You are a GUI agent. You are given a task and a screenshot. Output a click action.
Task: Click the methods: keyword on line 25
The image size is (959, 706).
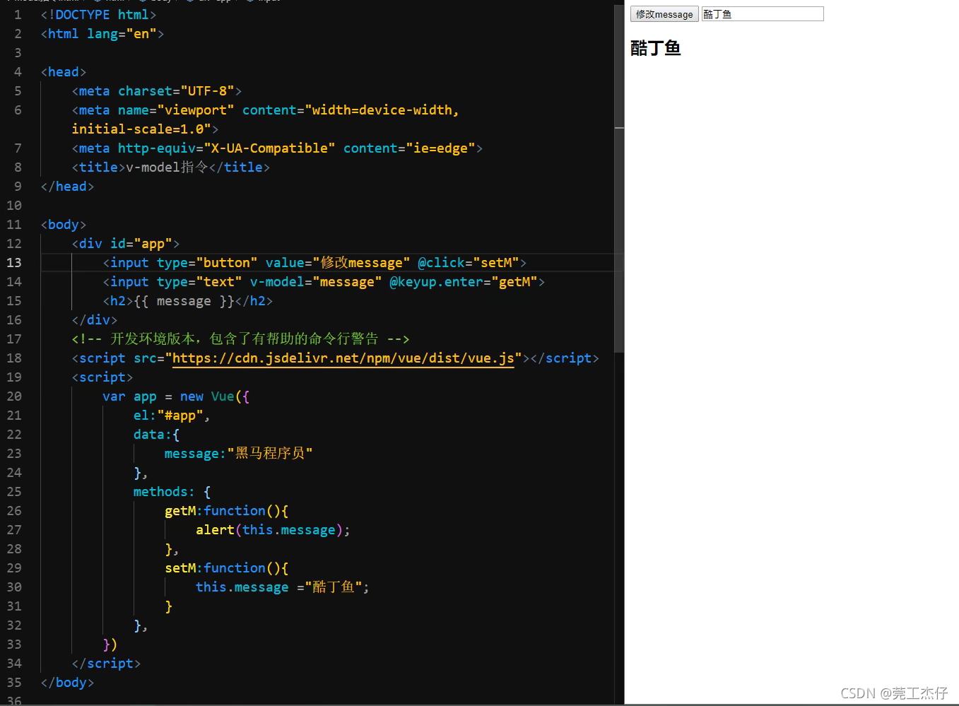point(164,492)
